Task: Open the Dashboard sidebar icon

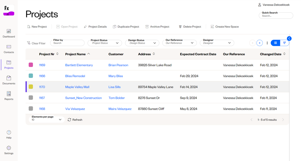Action: [9, 31]
